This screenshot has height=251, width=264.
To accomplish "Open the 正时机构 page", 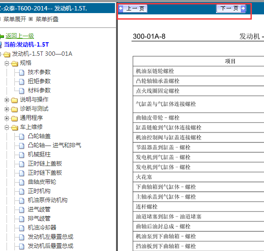I will (x=39, y=191).
